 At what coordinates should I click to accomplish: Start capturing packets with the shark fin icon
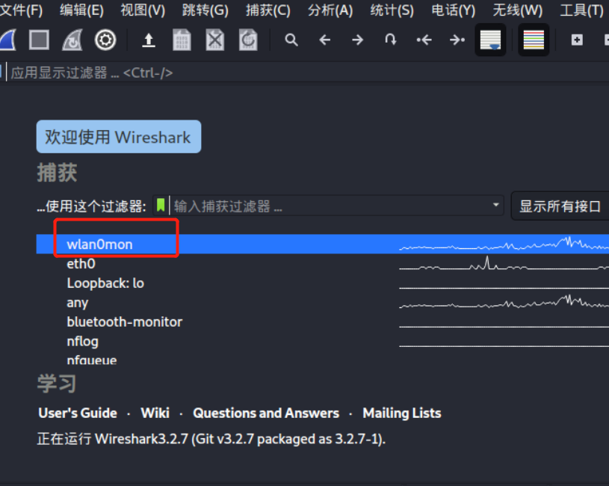7,40
